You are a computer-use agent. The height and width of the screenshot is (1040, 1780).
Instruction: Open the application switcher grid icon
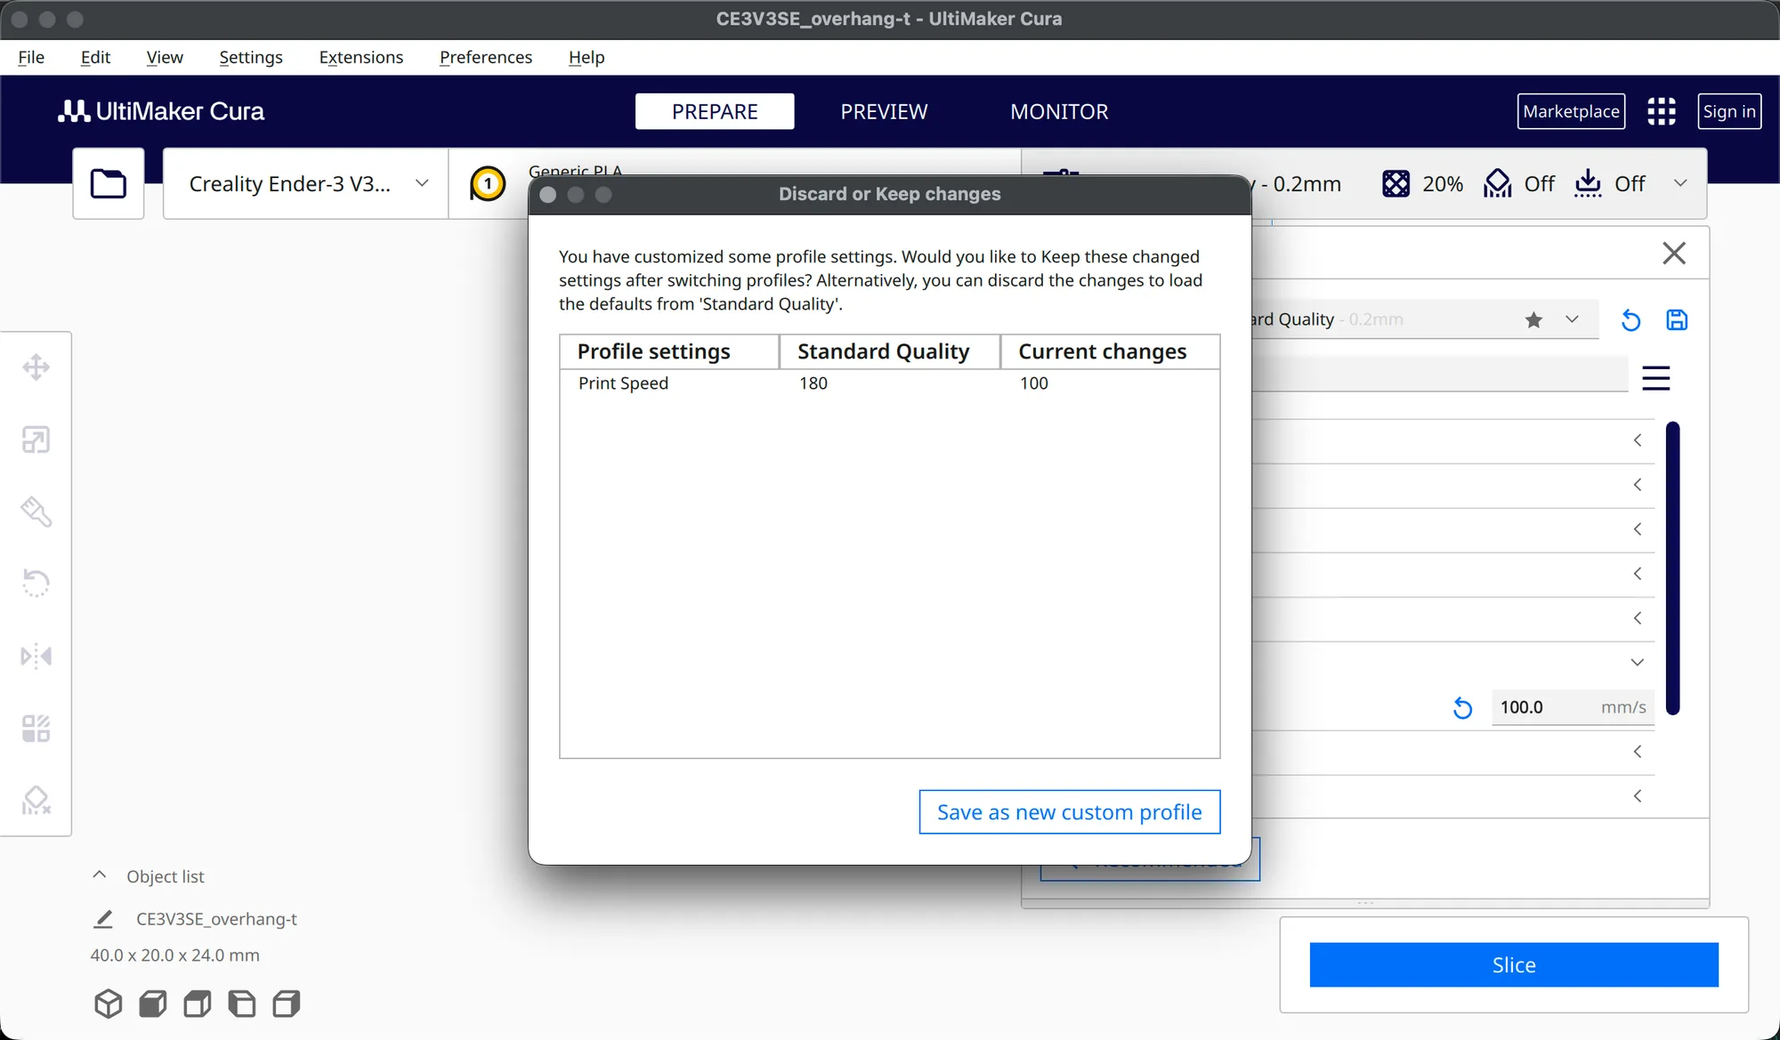pyautogui.click(x=1661, y=111)
